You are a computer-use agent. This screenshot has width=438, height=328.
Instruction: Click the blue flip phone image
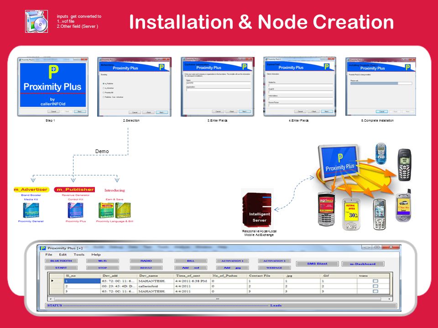pos(381,153)
